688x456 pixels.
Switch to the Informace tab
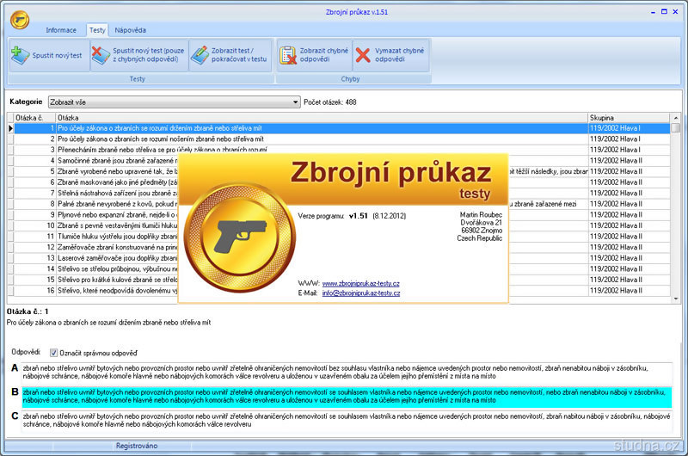(x=61, y=30)
